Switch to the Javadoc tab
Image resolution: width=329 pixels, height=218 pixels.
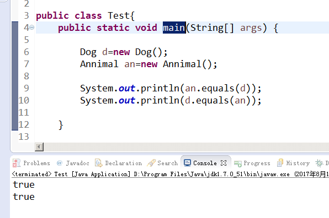coord(73,163)
